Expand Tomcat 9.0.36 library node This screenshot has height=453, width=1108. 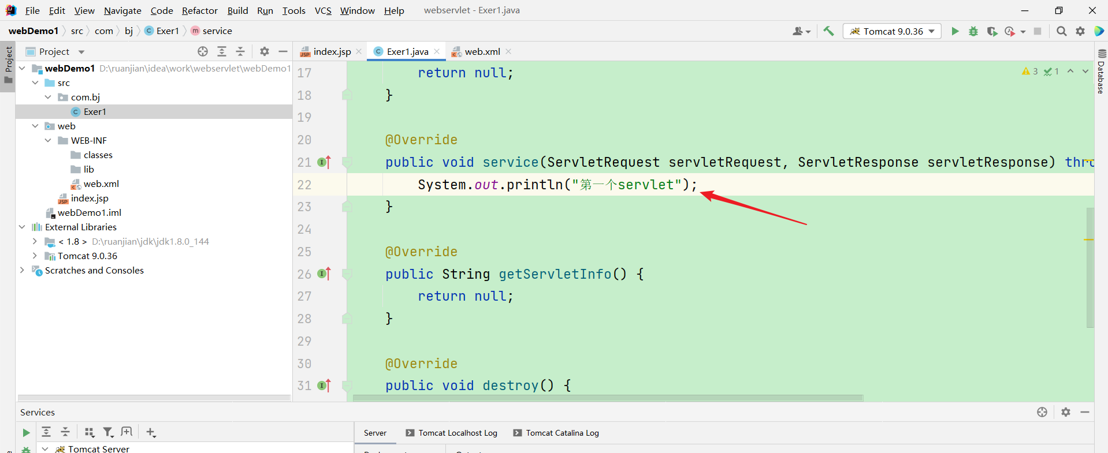pyautogui.click(x=35, y=256)
